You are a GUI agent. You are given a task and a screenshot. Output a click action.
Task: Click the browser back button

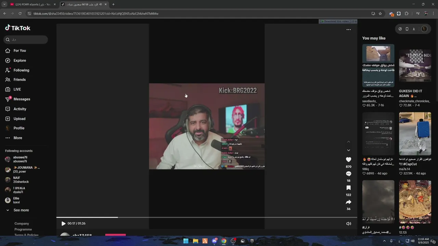(4, 14)
